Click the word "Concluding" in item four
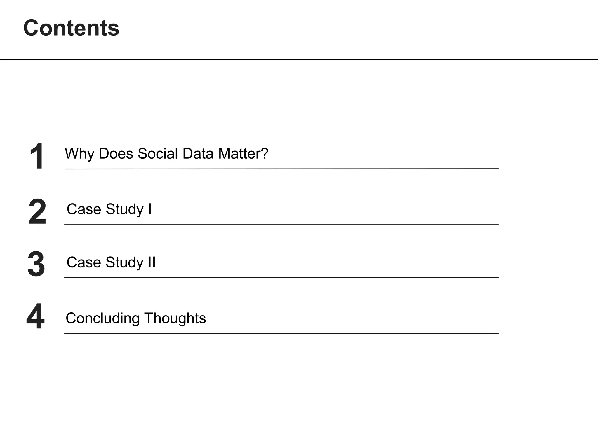Image resolution: width=598 pixels, height=448 pixels. point(102,318)
